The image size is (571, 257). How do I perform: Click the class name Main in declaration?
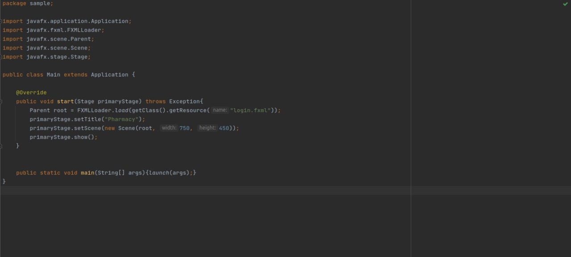click(x=54, y=75)
